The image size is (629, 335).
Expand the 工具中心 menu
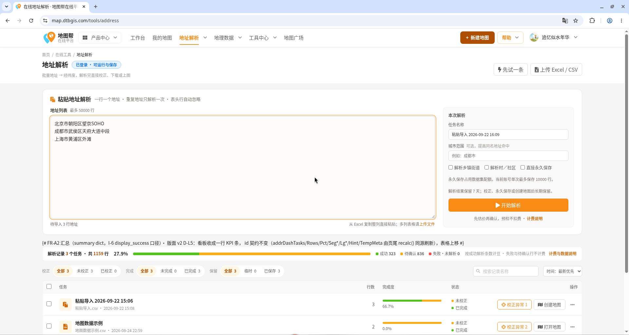point(275,38)
